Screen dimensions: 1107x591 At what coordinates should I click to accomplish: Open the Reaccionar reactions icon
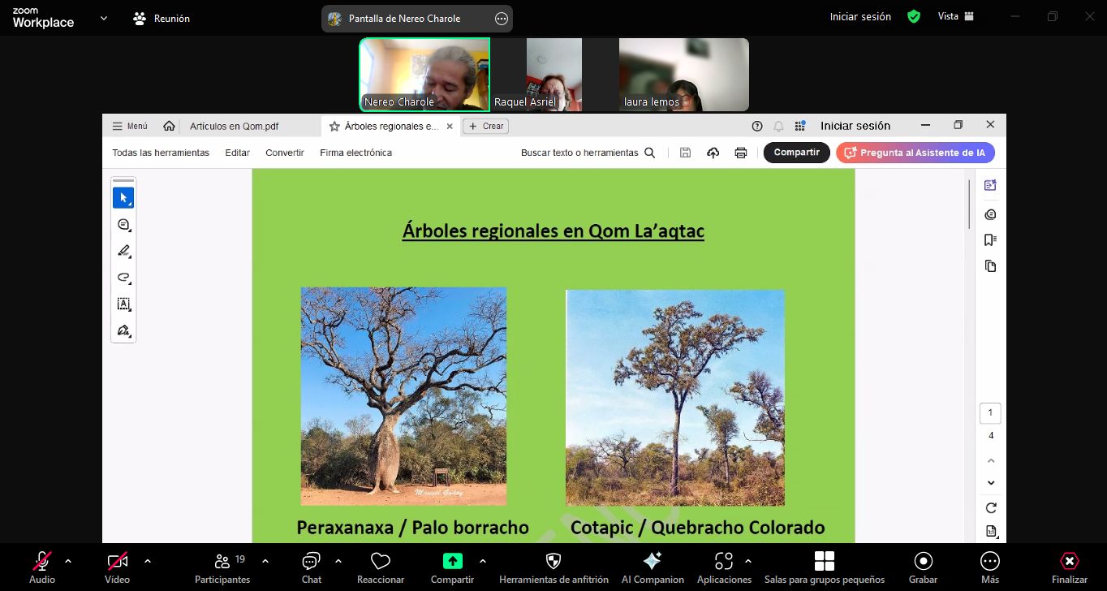[381, 562]
